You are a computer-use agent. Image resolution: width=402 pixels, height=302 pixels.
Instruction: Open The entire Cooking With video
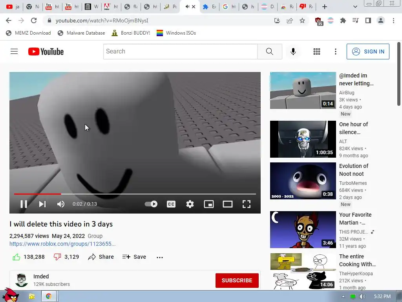(303, 272)
